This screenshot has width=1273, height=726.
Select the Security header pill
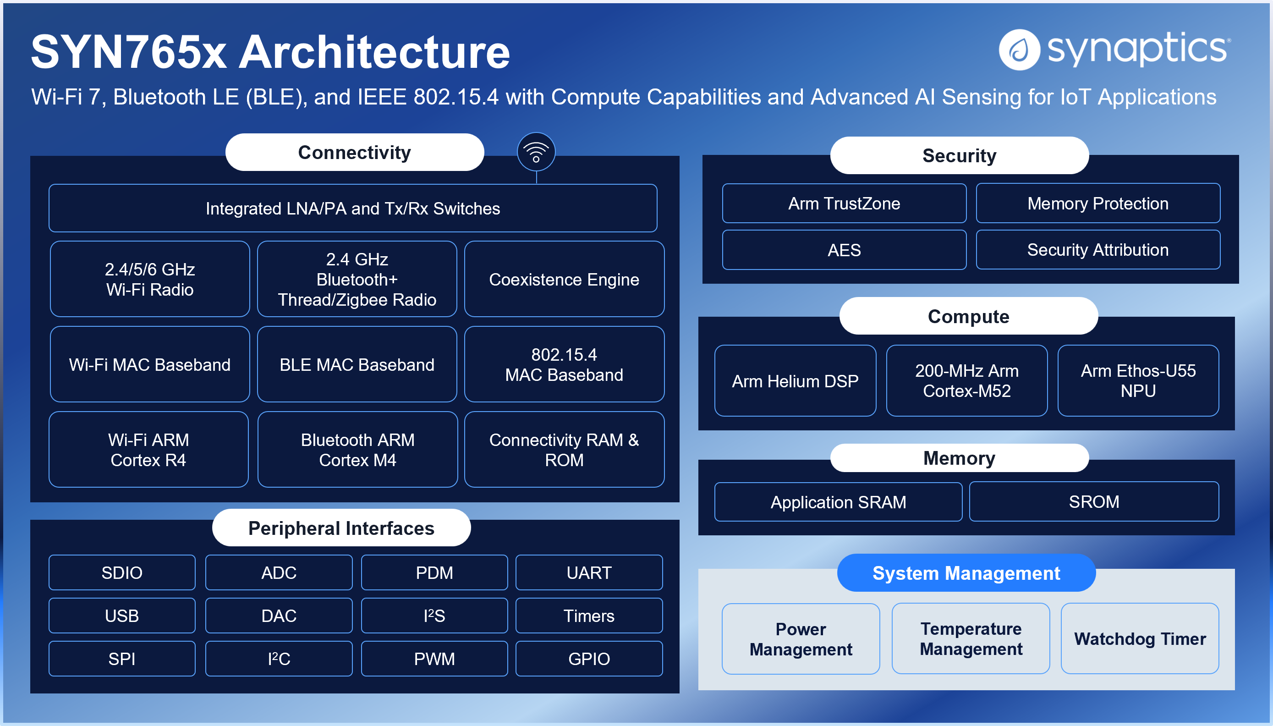click(959, 155)
